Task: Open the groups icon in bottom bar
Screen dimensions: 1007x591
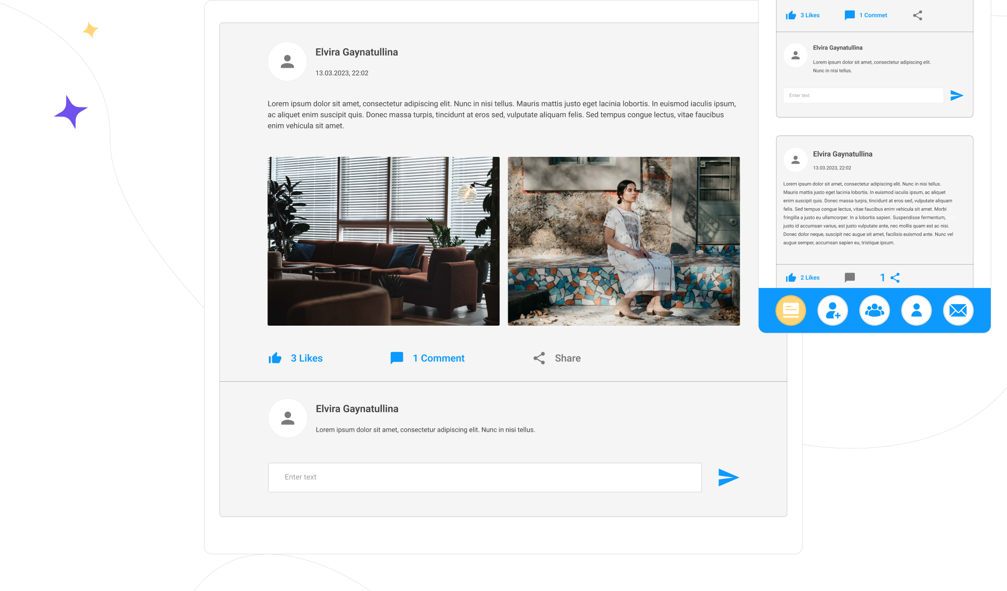Action: coord(874,310)
